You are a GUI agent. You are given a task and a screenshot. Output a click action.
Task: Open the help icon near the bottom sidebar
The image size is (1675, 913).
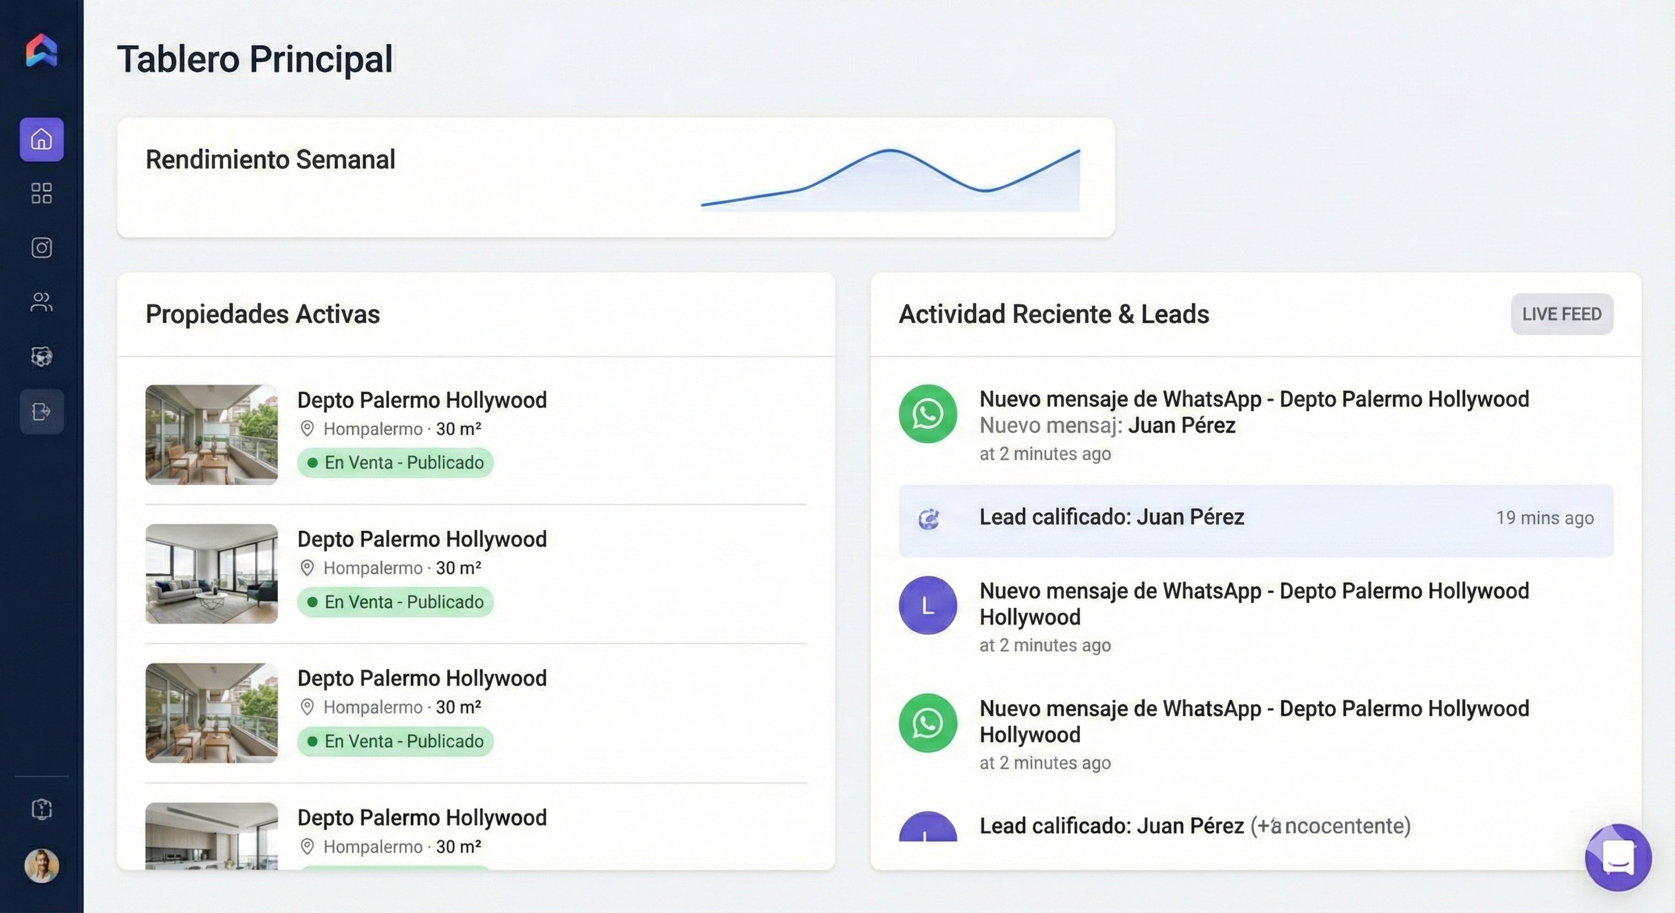[x=41, y=808]
